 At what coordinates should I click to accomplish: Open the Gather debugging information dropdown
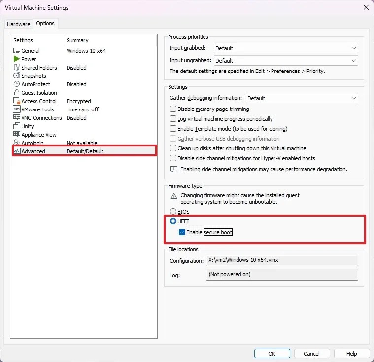302,98
